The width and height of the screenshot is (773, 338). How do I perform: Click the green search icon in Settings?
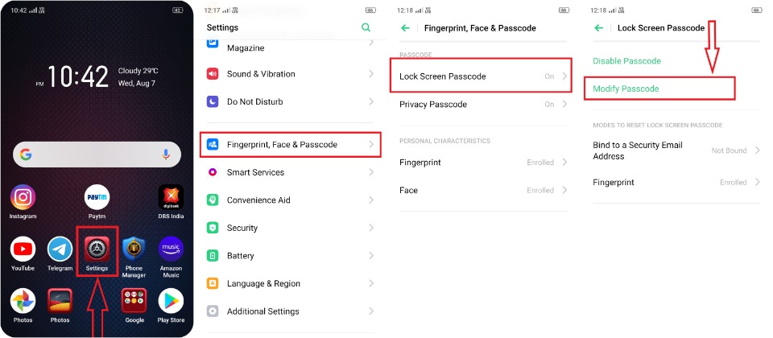[366, 27]
